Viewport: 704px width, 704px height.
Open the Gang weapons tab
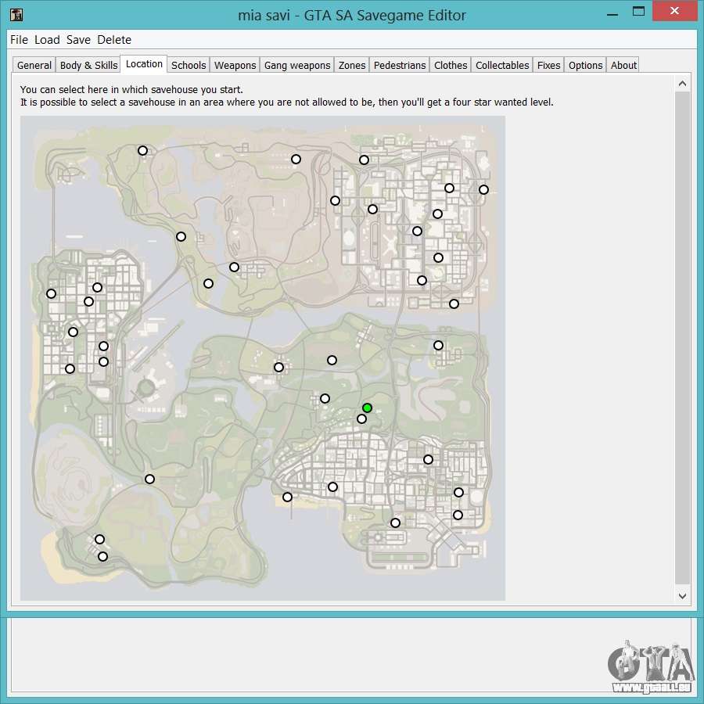[x=297, y=65]
